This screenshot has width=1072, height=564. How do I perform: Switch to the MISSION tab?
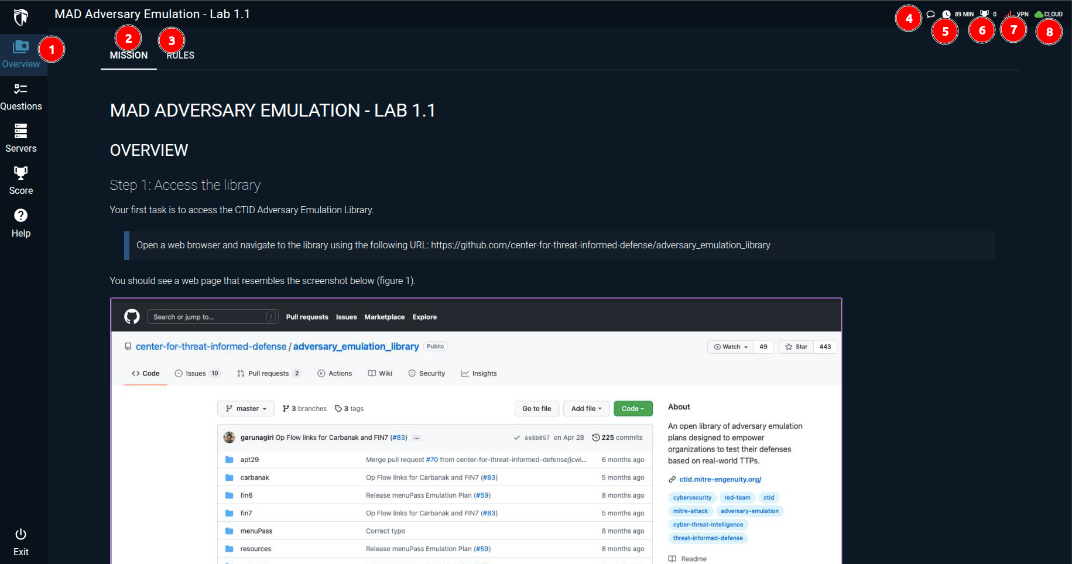point(129,55)
